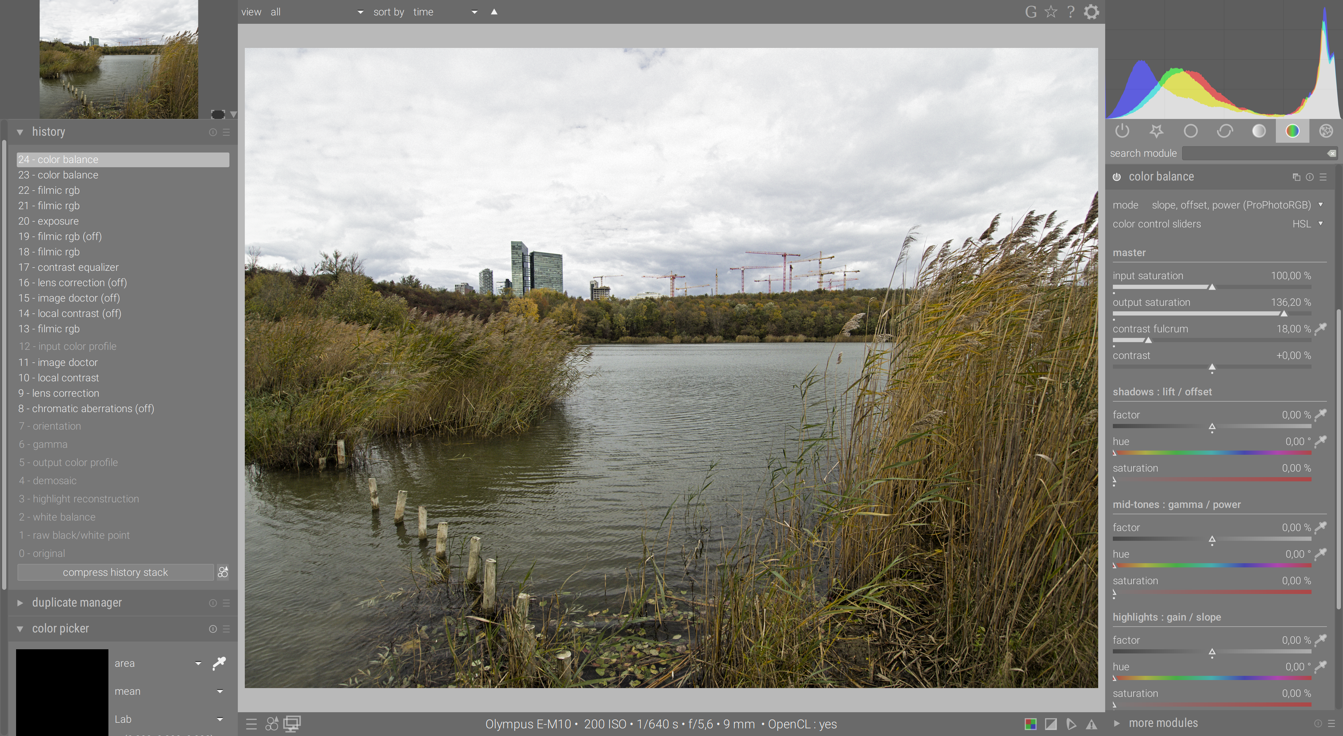Image resolution: width=1343 pixels, height=736 pixels.
Task: Switch to basic modules circle tab
Action: [x=1190, y=131]
